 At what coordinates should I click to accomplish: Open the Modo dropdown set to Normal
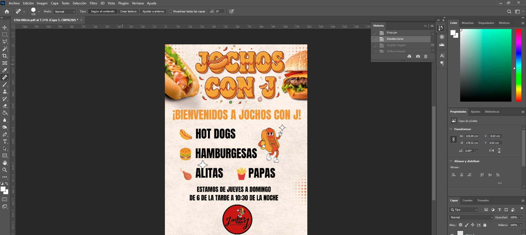click(65, 12)
